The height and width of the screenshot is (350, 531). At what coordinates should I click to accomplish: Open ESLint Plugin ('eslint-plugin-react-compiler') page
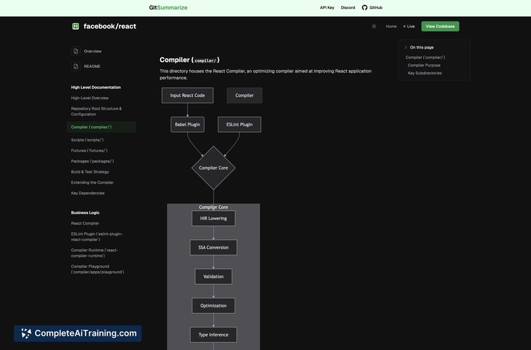coord(96,237)
